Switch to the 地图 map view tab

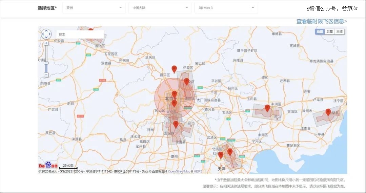pyautogui.click(x=320, y=31)
